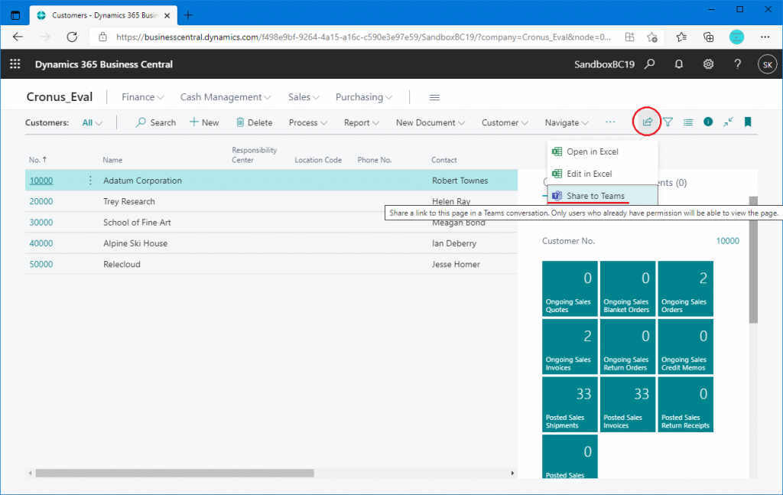Open customer number 40000 link
The height and width of the screenshot is (495, 783).
tap(41, 244)
